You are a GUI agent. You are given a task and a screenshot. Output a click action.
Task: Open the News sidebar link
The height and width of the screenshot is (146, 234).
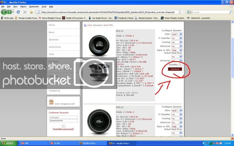pos(51,32)
